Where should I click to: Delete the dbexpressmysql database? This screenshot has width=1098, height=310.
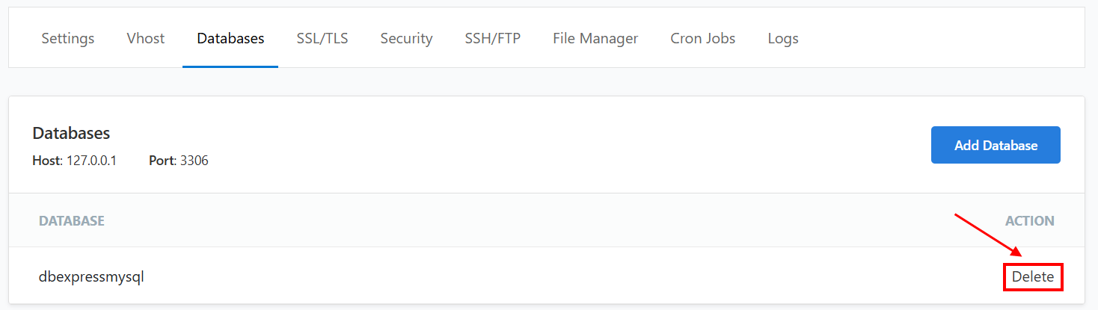click(x=1033, y=277)
